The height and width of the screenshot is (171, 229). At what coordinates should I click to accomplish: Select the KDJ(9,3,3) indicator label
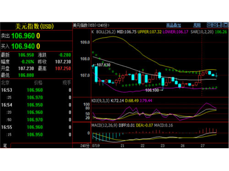100,101
